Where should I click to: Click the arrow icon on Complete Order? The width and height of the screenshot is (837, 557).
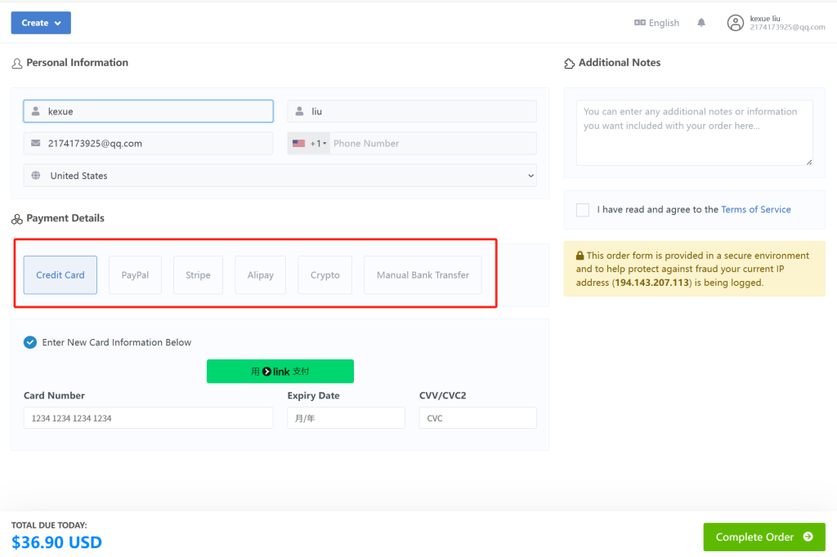pyautogui.click(x=808, y=537)
